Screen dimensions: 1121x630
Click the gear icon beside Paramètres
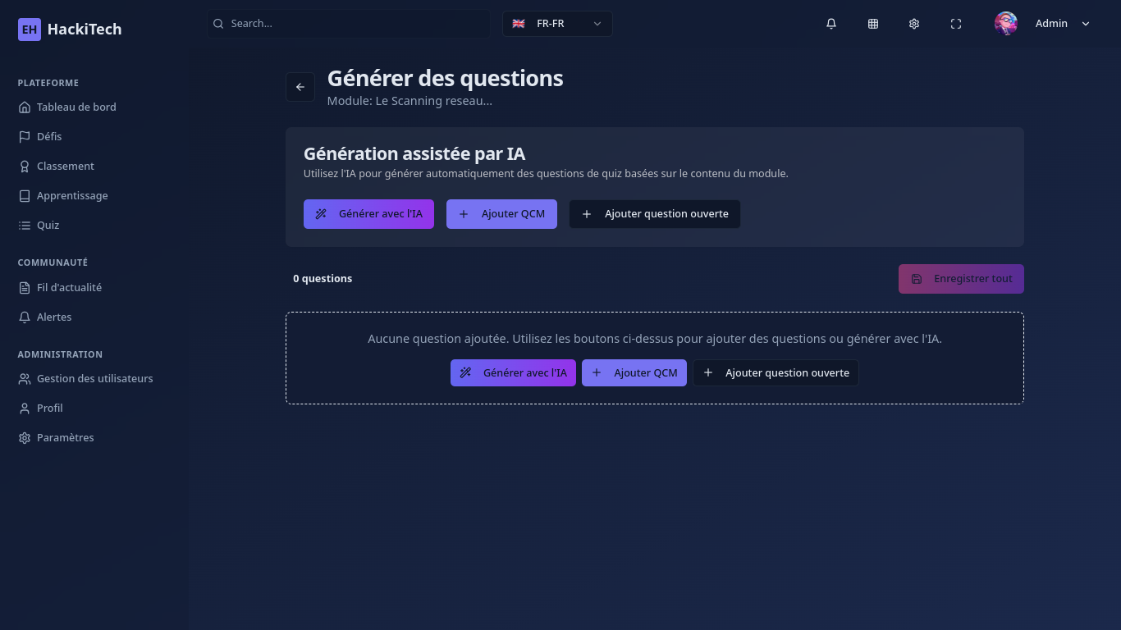pos(25,438)
